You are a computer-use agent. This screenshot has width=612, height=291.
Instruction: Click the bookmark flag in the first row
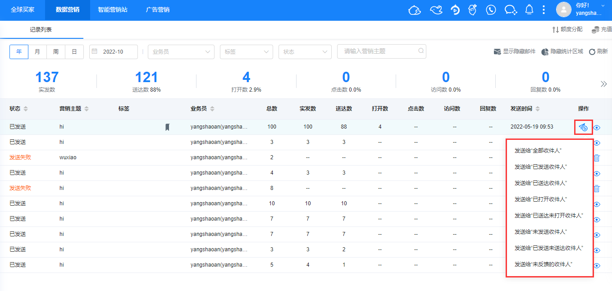click(x=167, y=127)
